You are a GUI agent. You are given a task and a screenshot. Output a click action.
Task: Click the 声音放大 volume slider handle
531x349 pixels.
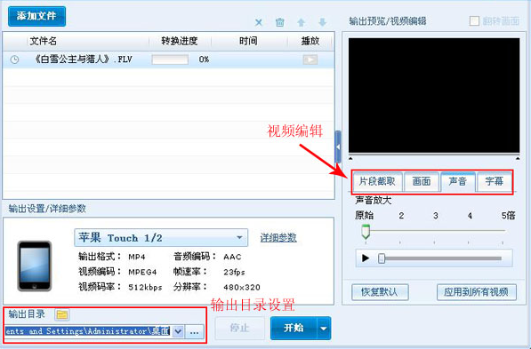pyautogui.click(x=366, y=232)
